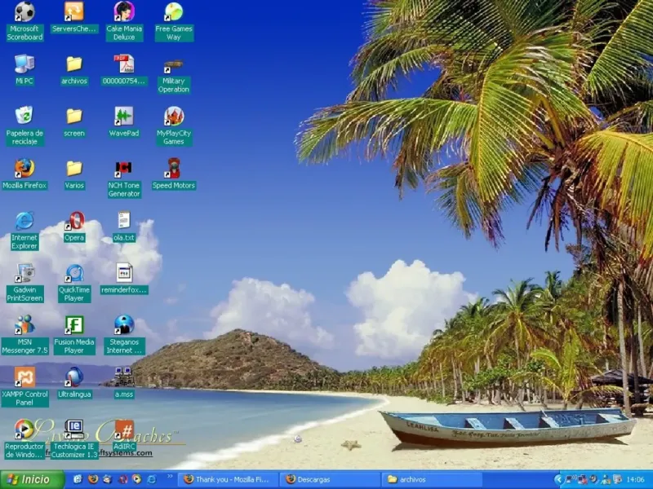Select the WavePad shortcut icon
This screenshot has height=489, width=653.
coord(124,122)
